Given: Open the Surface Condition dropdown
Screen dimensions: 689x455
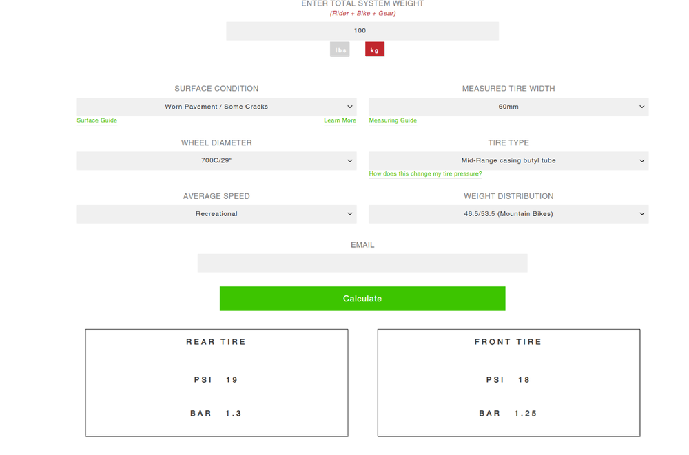Looking at the screenshot, I should click(216, 107).
